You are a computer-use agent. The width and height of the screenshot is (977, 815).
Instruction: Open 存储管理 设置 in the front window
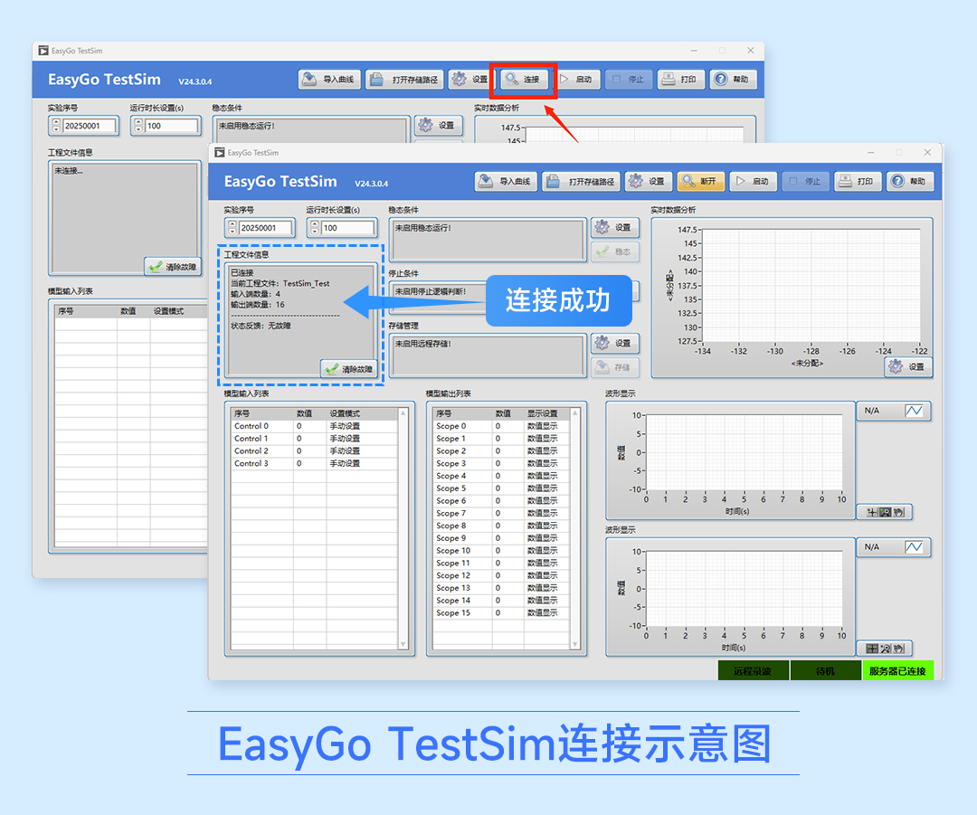[x=614, y=344]
